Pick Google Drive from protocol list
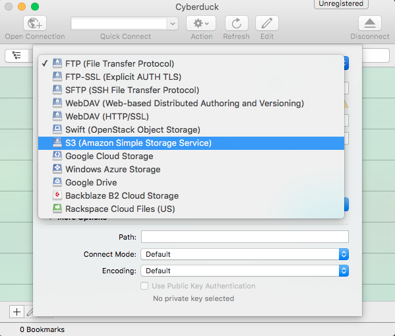Image resolution: width=395 pixels, height=336 pixels. (191, 182)
